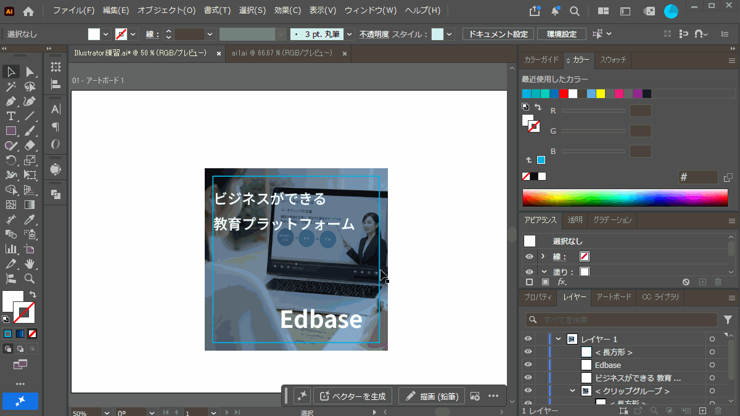
Task: Click the ベクターを生成 button
Action: coord(353,396)
